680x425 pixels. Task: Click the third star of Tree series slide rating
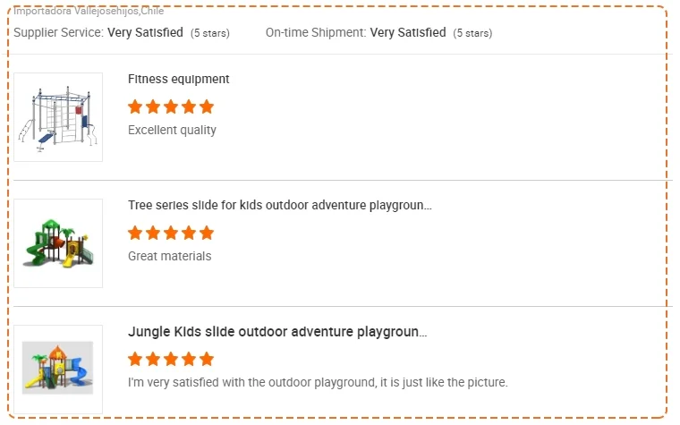point(171,233)
